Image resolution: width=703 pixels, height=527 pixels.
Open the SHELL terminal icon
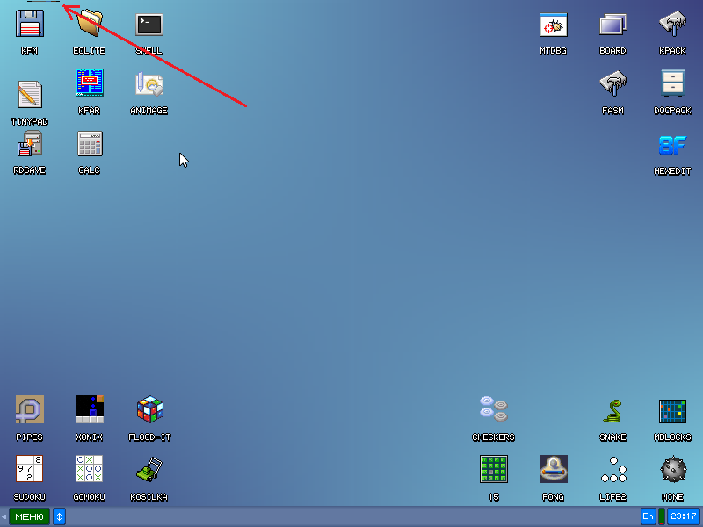click(149, 25)
